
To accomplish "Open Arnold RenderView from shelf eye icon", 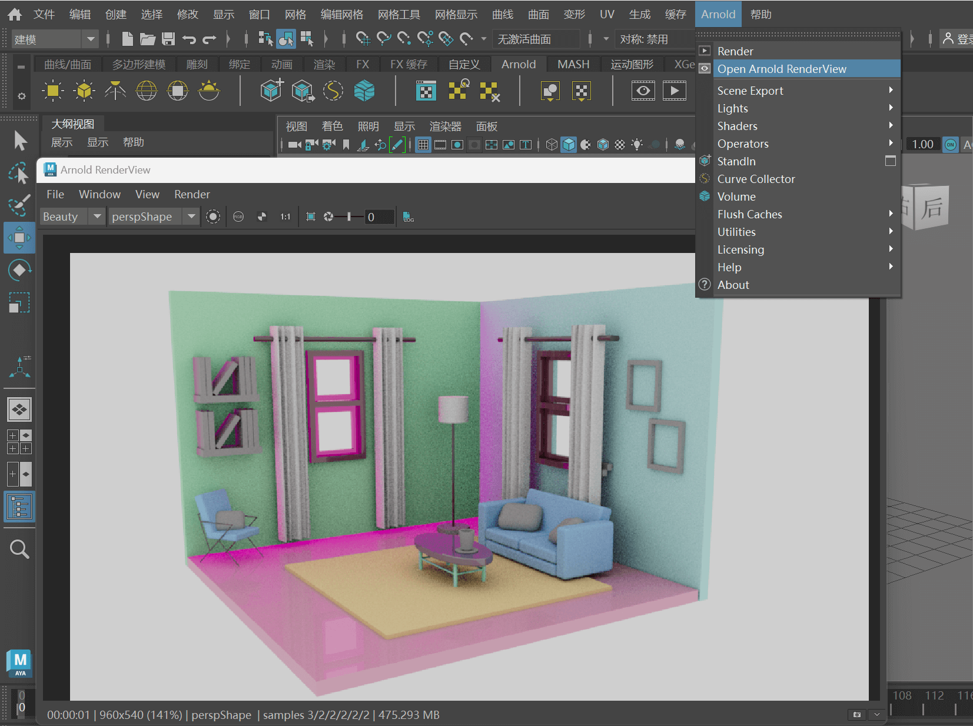I will point(643,91).
